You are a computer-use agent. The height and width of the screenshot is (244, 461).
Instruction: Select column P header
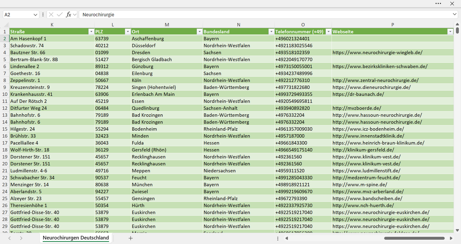tap(393, 25)
